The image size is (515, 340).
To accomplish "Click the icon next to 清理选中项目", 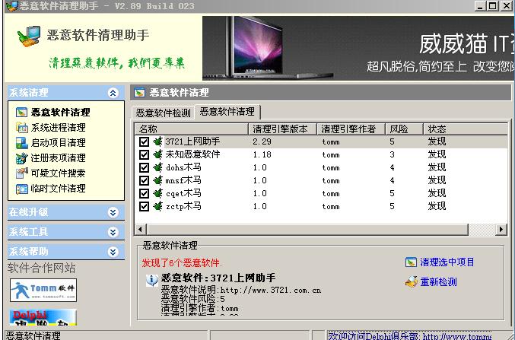I will tap(411, 262).
